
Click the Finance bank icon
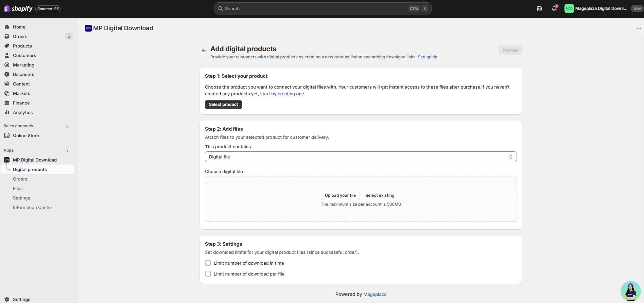tap(7, 103)
